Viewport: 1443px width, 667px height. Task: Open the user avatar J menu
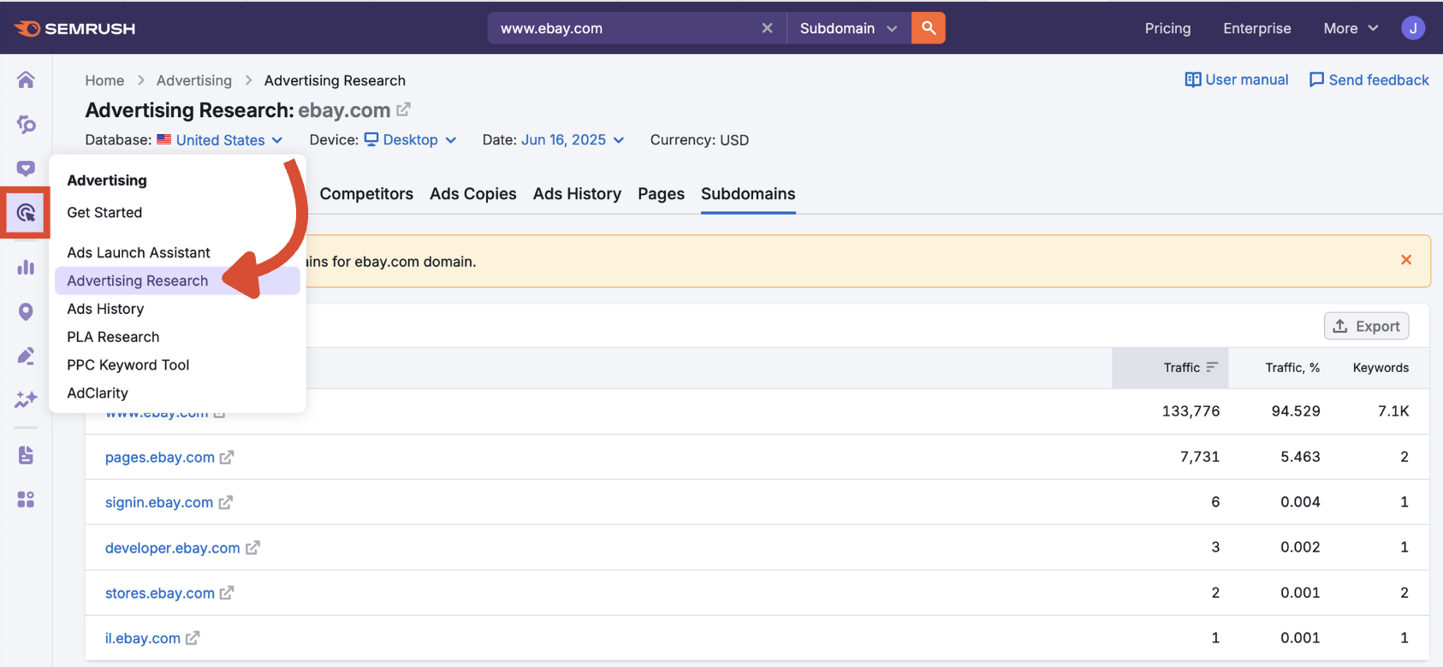(x=1413, y=28)
